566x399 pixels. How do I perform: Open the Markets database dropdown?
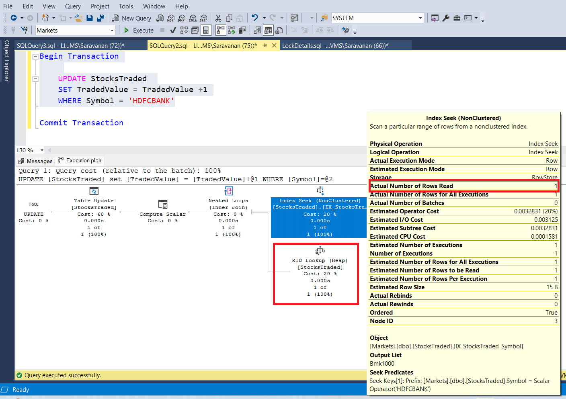point(112,31)
